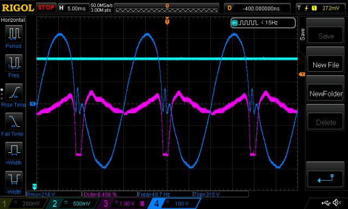Viewport: 348px width, 209px height.
Task: Select the Fall Time measurement icon
Action: 14,121
